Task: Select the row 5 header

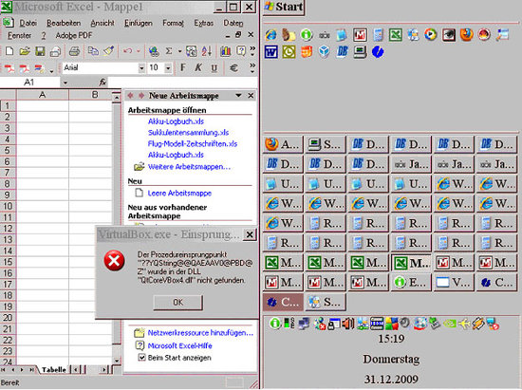Action: 8,151
